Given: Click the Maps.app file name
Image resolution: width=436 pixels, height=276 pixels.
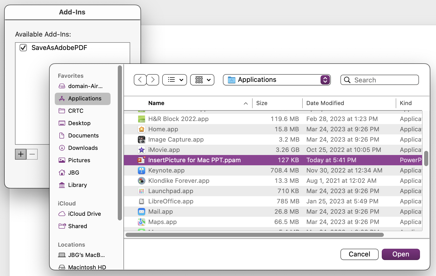Looking at the screenshot, I should (162, 222).
